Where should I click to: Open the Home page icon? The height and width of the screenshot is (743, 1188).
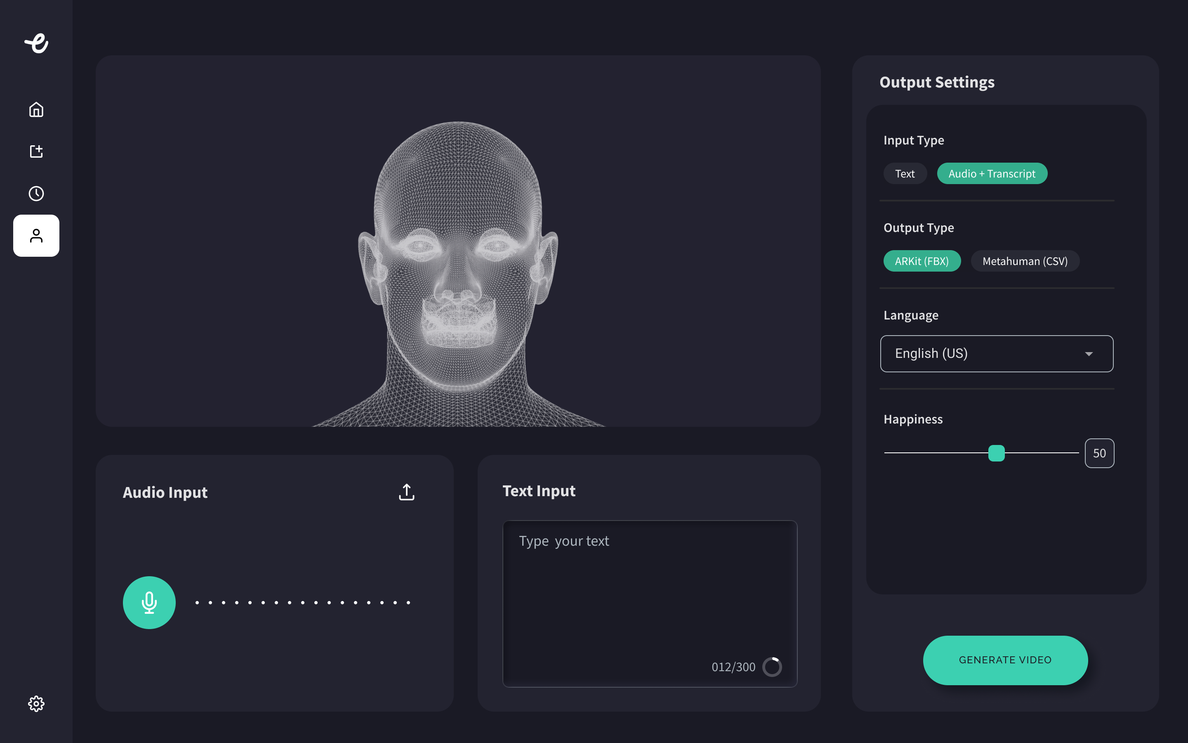pyautogui.click(x=36, y=109)
